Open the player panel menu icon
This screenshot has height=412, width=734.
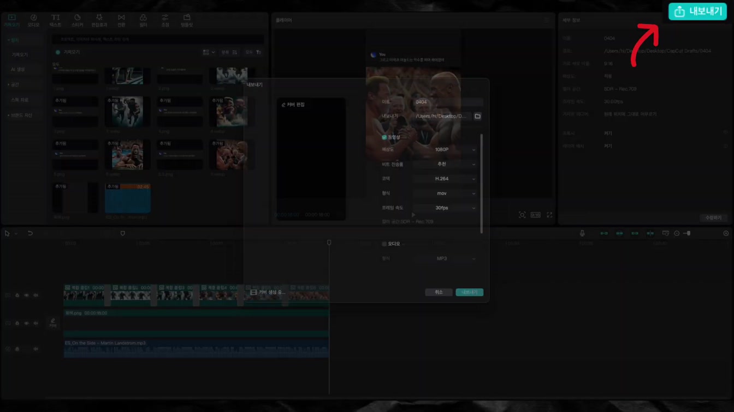546,20
